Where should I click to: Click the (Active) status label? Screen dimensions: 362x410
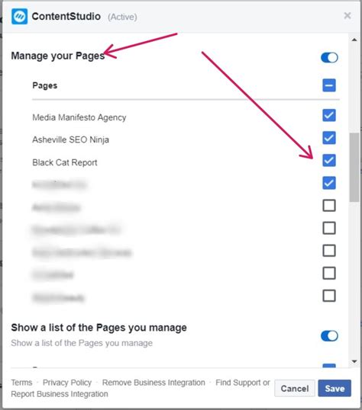tap(122, 17)
